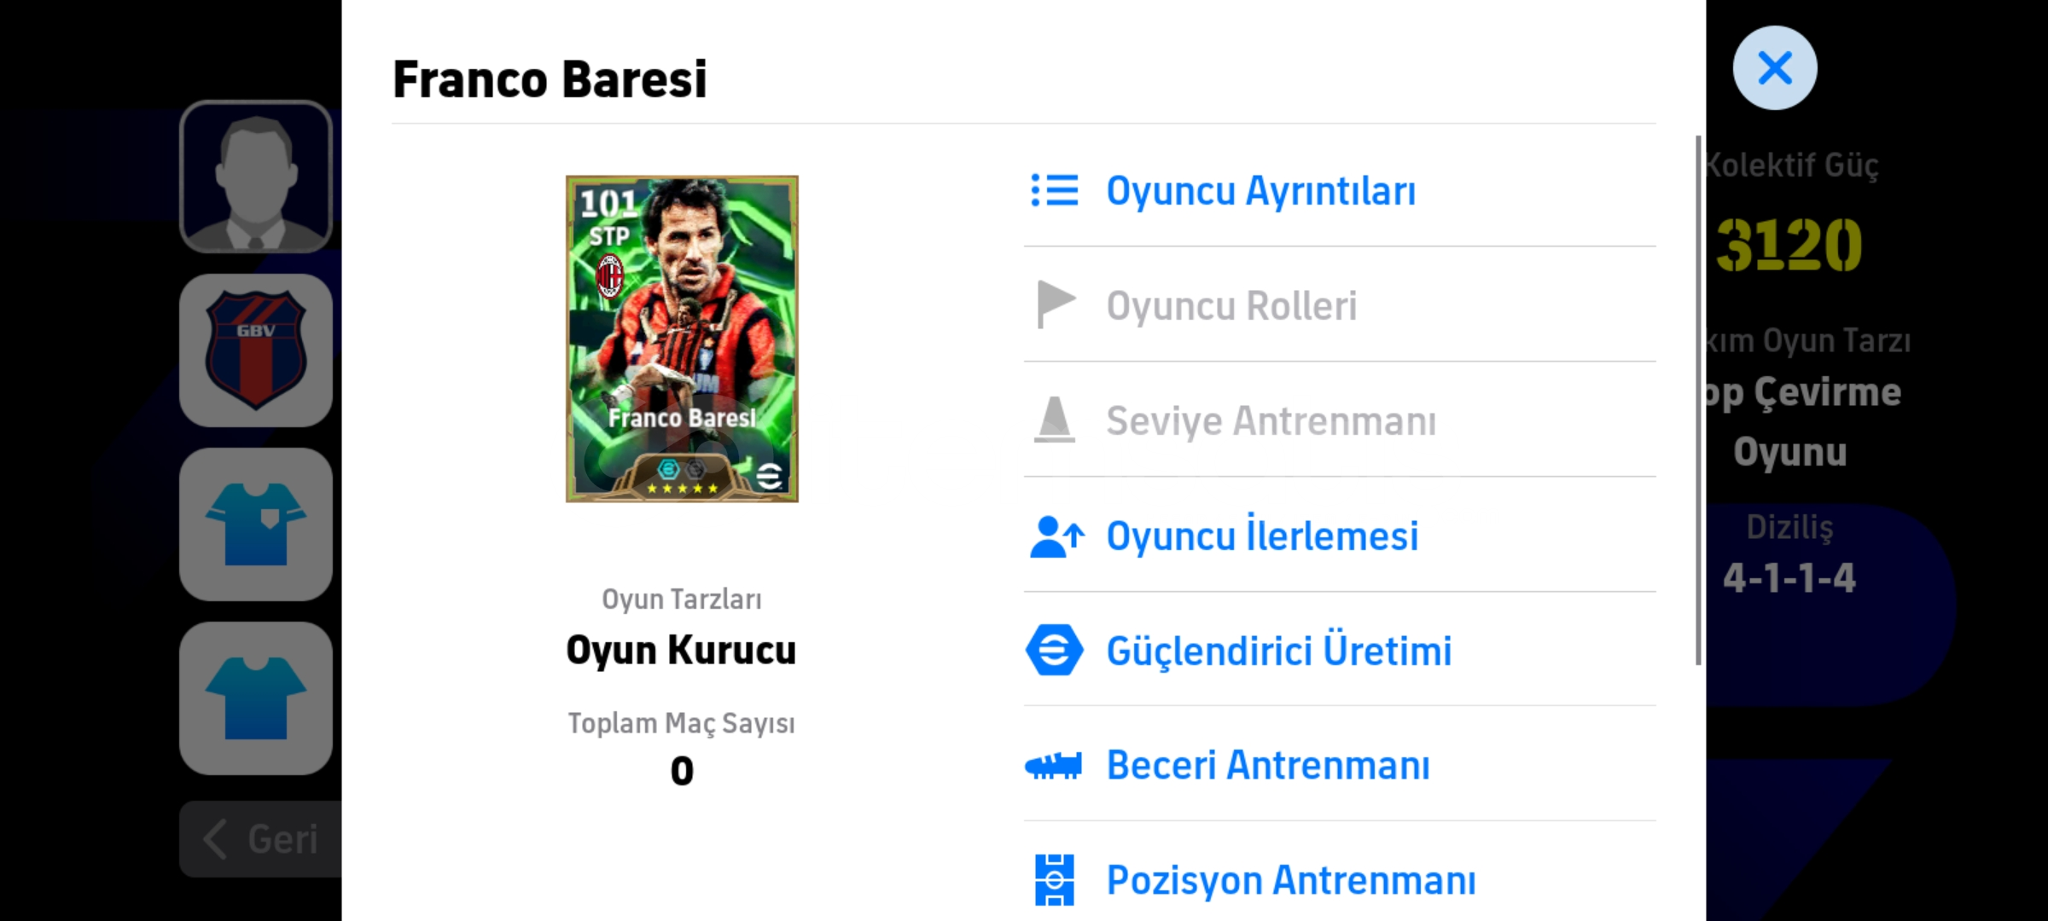The width and height of the screenshot is (2048, 921).
Task: Select the plain blue shirt icon
Action: (x=256, y=698)
